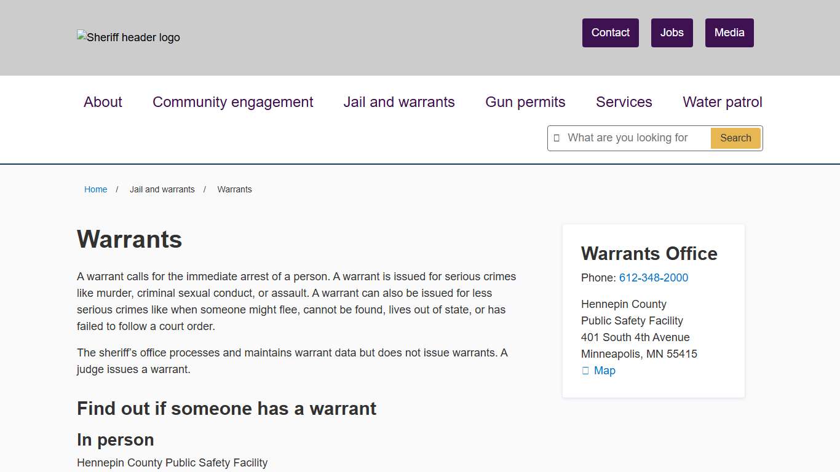
Task: Click the map pin icon beside Map
Action: pos(585,370)
